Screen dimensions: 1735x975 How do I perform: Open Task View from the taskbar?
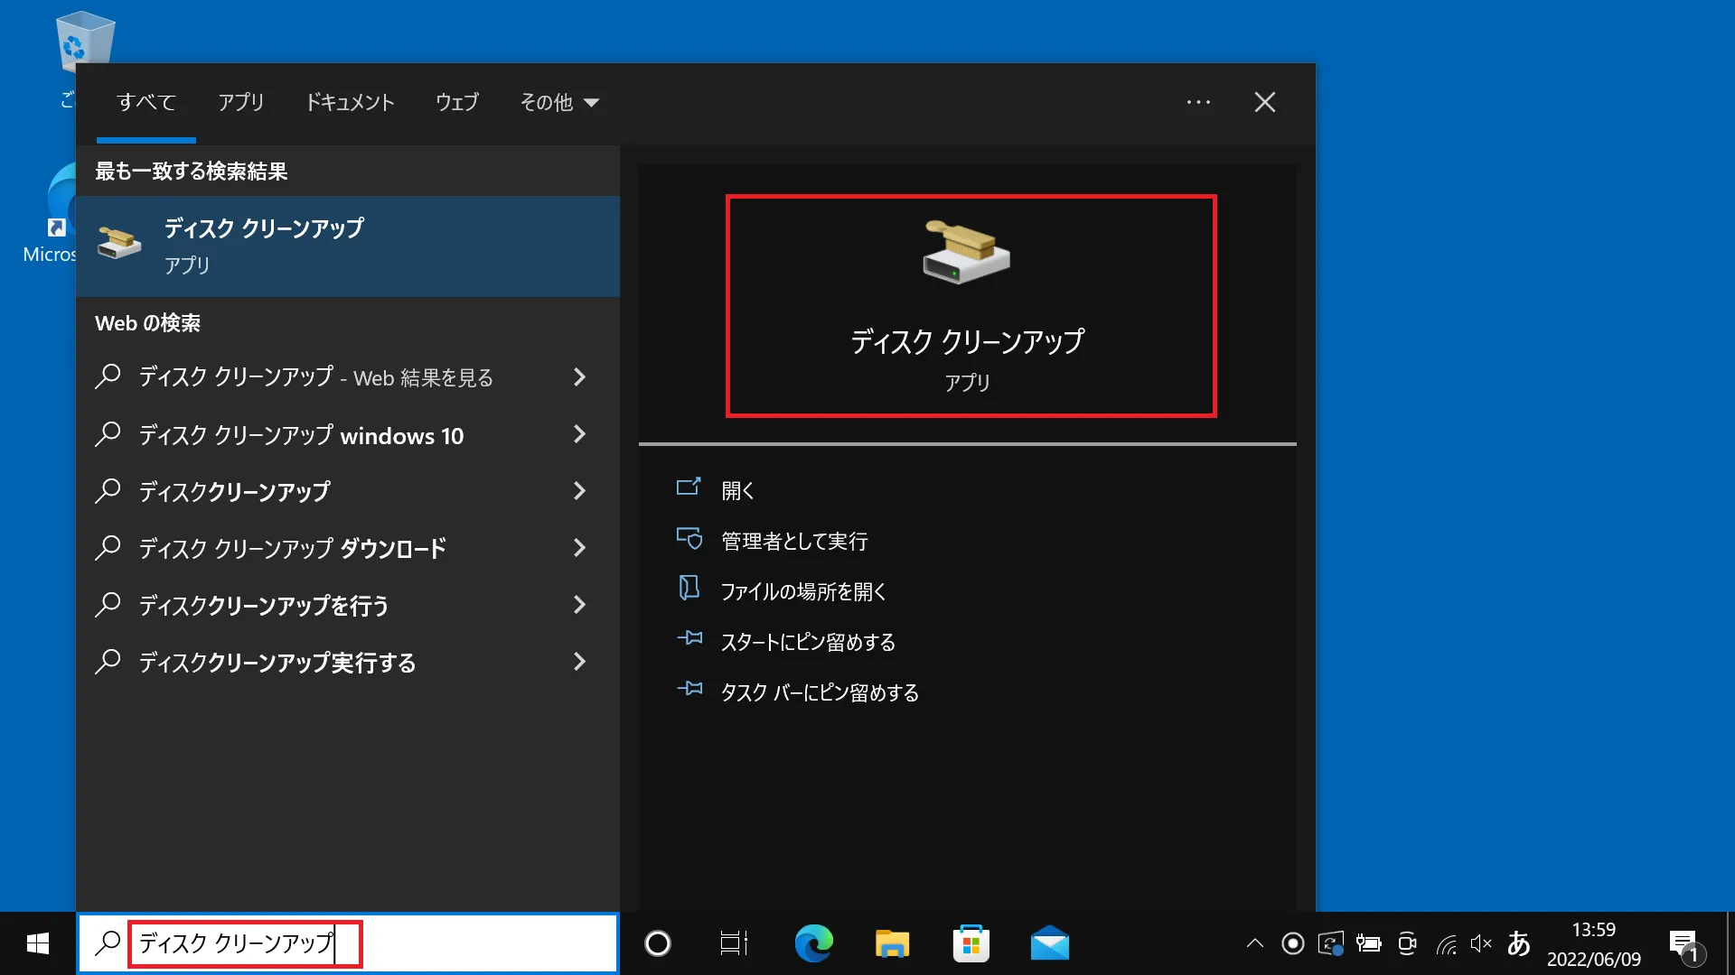point(734,943)
